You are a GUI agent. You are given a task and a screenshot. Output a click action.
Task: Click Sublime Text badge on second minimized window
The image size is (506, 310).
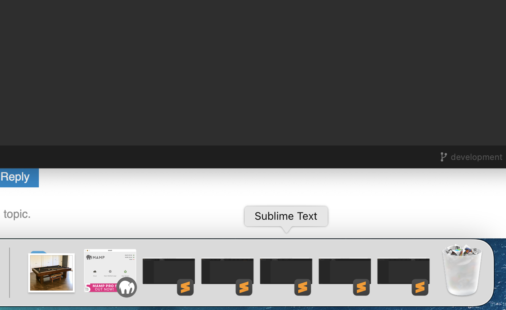(x=244, y=287)
